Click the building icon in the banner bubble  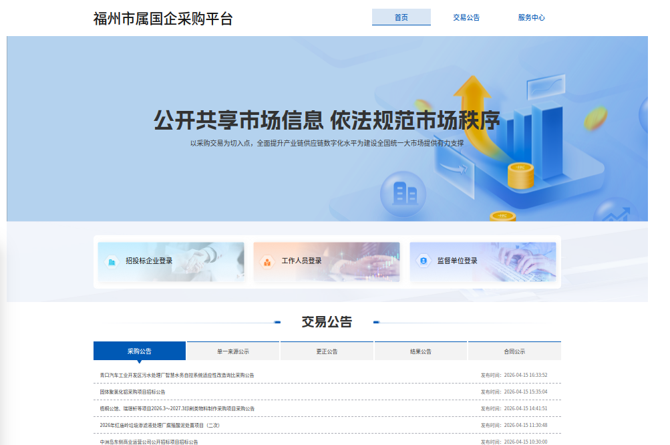click(403, 193)
